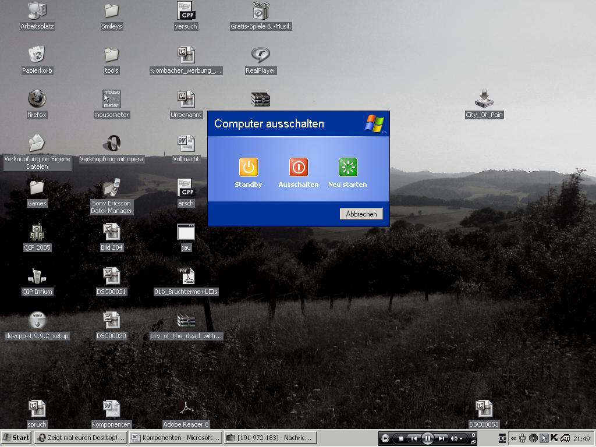Viewport: 596px width, 447px height.
Task: Select the firefox desktop icon
Action: [x=37, y=100]
